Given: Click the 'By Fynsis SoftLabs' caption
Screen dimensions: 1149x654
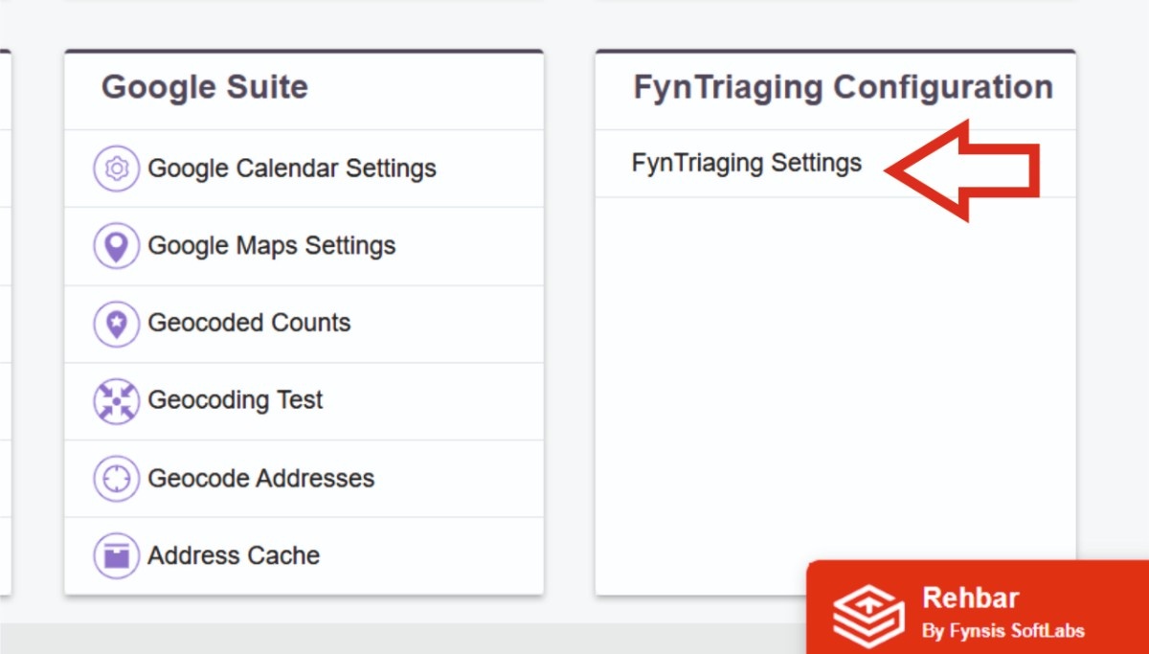Looking at the screenshot, I should tap(1003, 631).
